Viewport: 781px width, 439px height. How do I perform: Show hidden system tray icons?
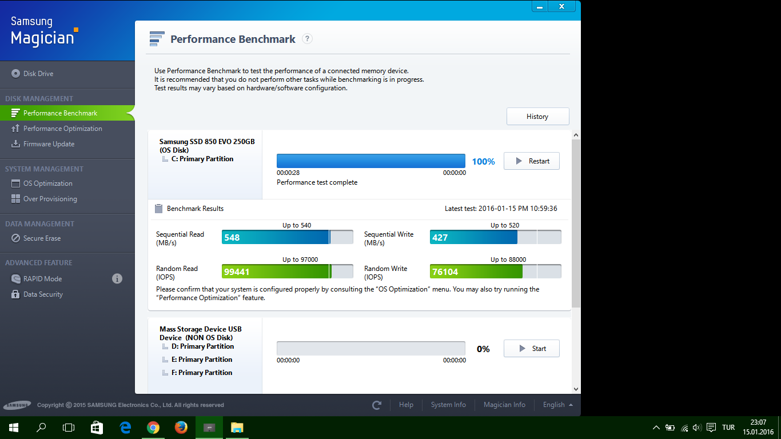(x=656, y=428)
